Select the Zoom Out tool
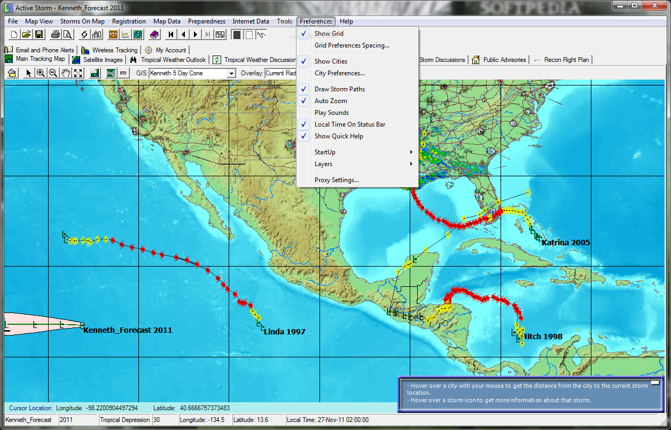 [x=53, y=73]
